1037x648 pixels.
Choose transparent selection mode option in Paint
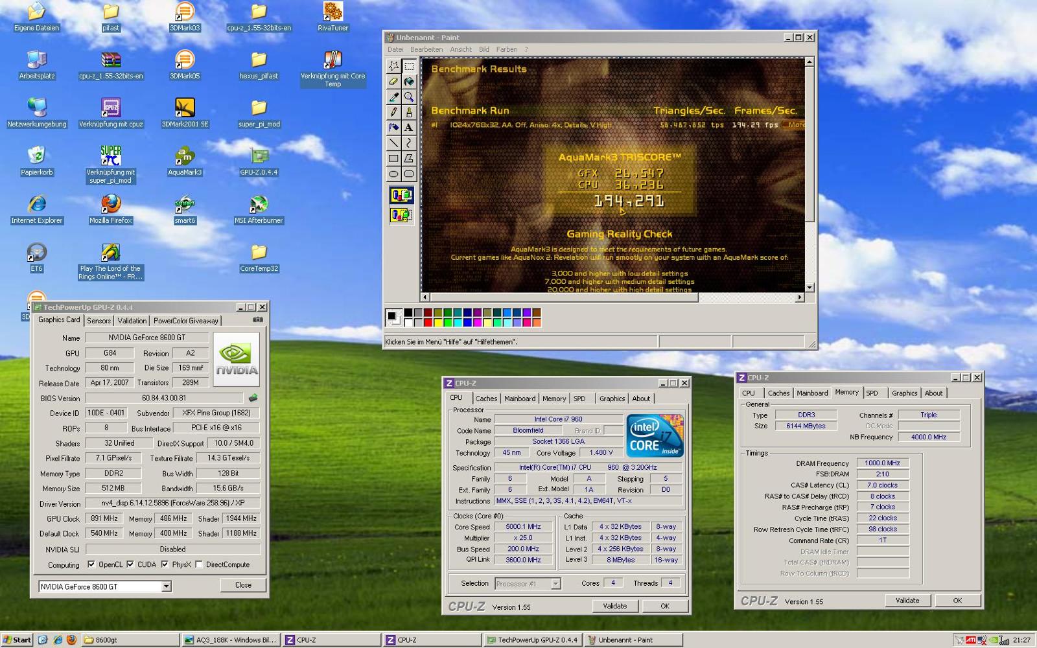coord(401,214)
